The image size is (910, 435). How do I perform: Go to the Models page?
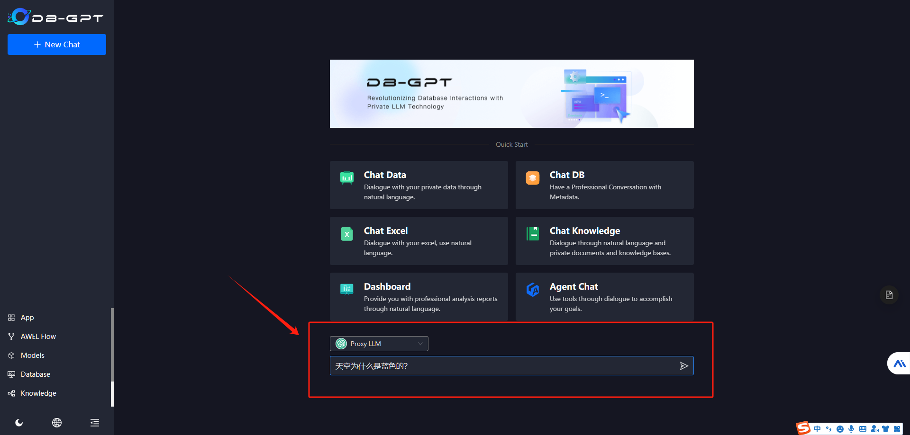tap(32, 355)
